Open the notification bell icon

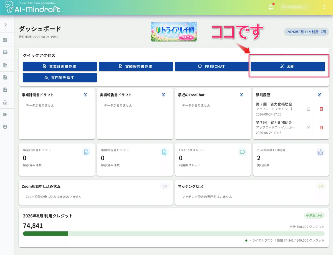coord(271,7)
